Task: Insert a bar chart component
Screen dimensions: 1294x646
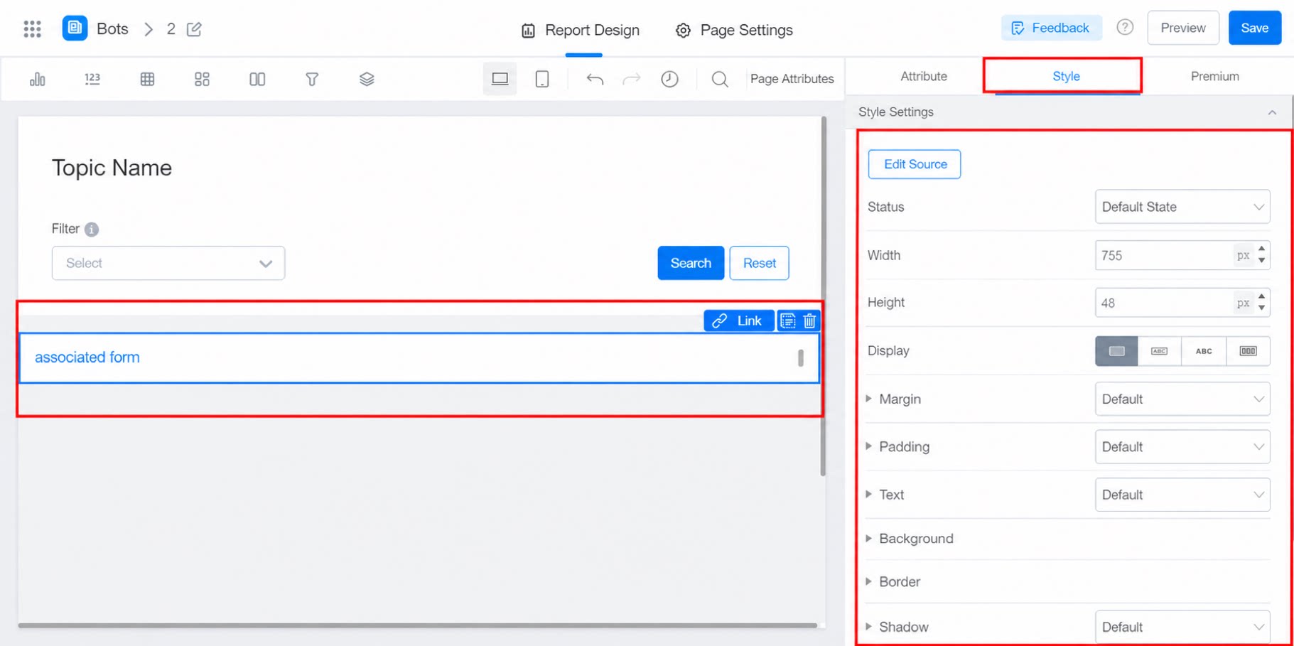Action: 38,79
